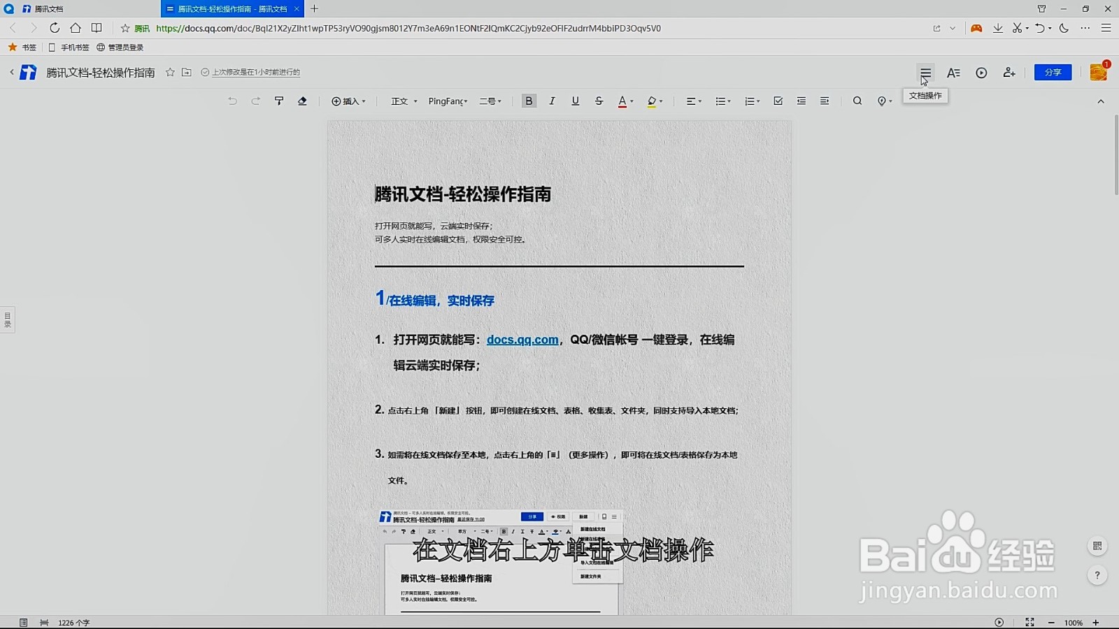Viewport: 1119px width, 629px height.
Task: Toggle strikethrough formatting
Action: (599, 101)
